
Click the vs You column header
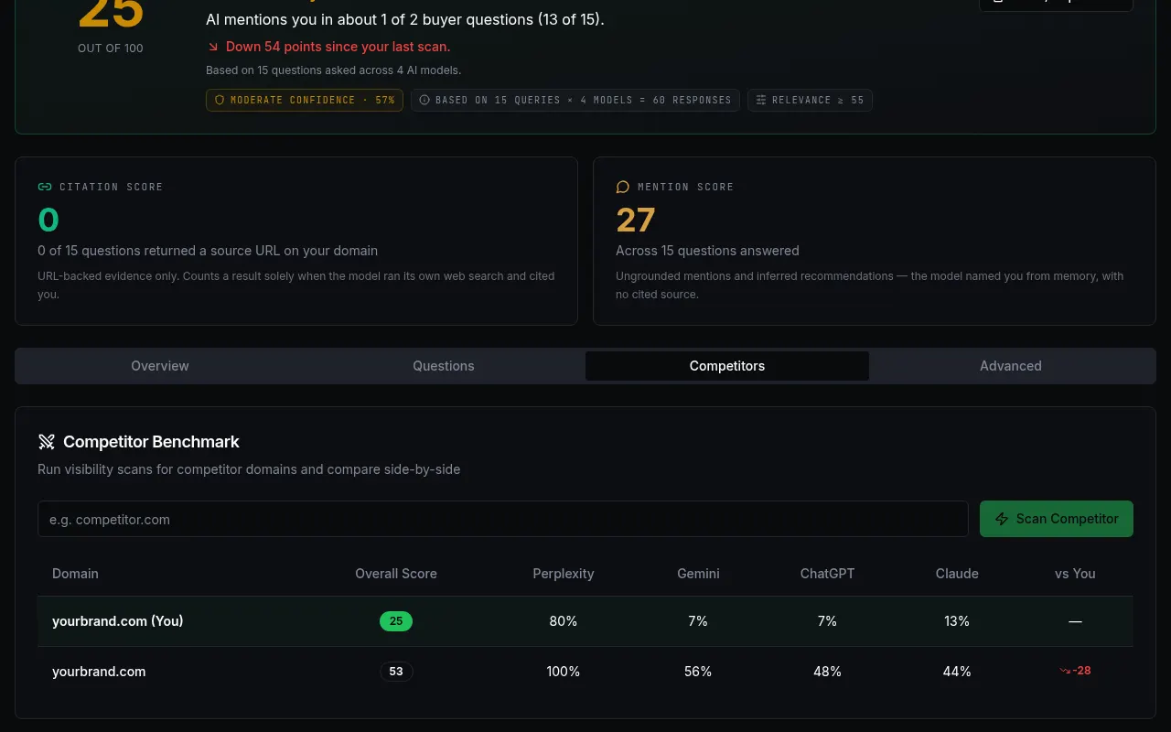[x=1075, y=574]
